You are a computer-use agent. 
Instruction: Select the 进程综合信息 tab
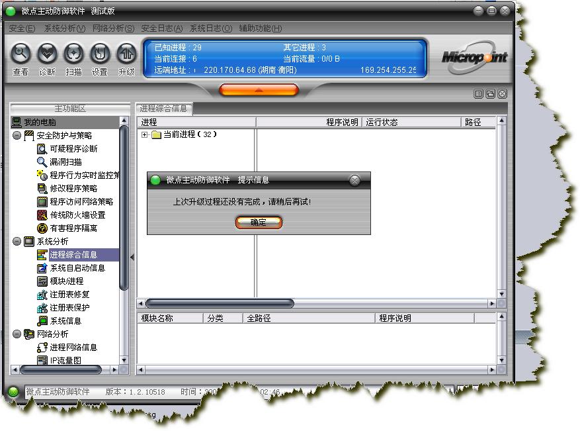coord(164,109)
